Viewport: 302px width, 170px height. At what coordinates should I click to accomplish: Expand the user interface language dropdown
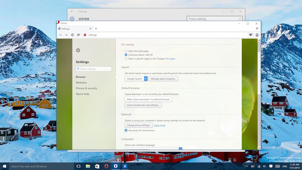pos(180,149)
